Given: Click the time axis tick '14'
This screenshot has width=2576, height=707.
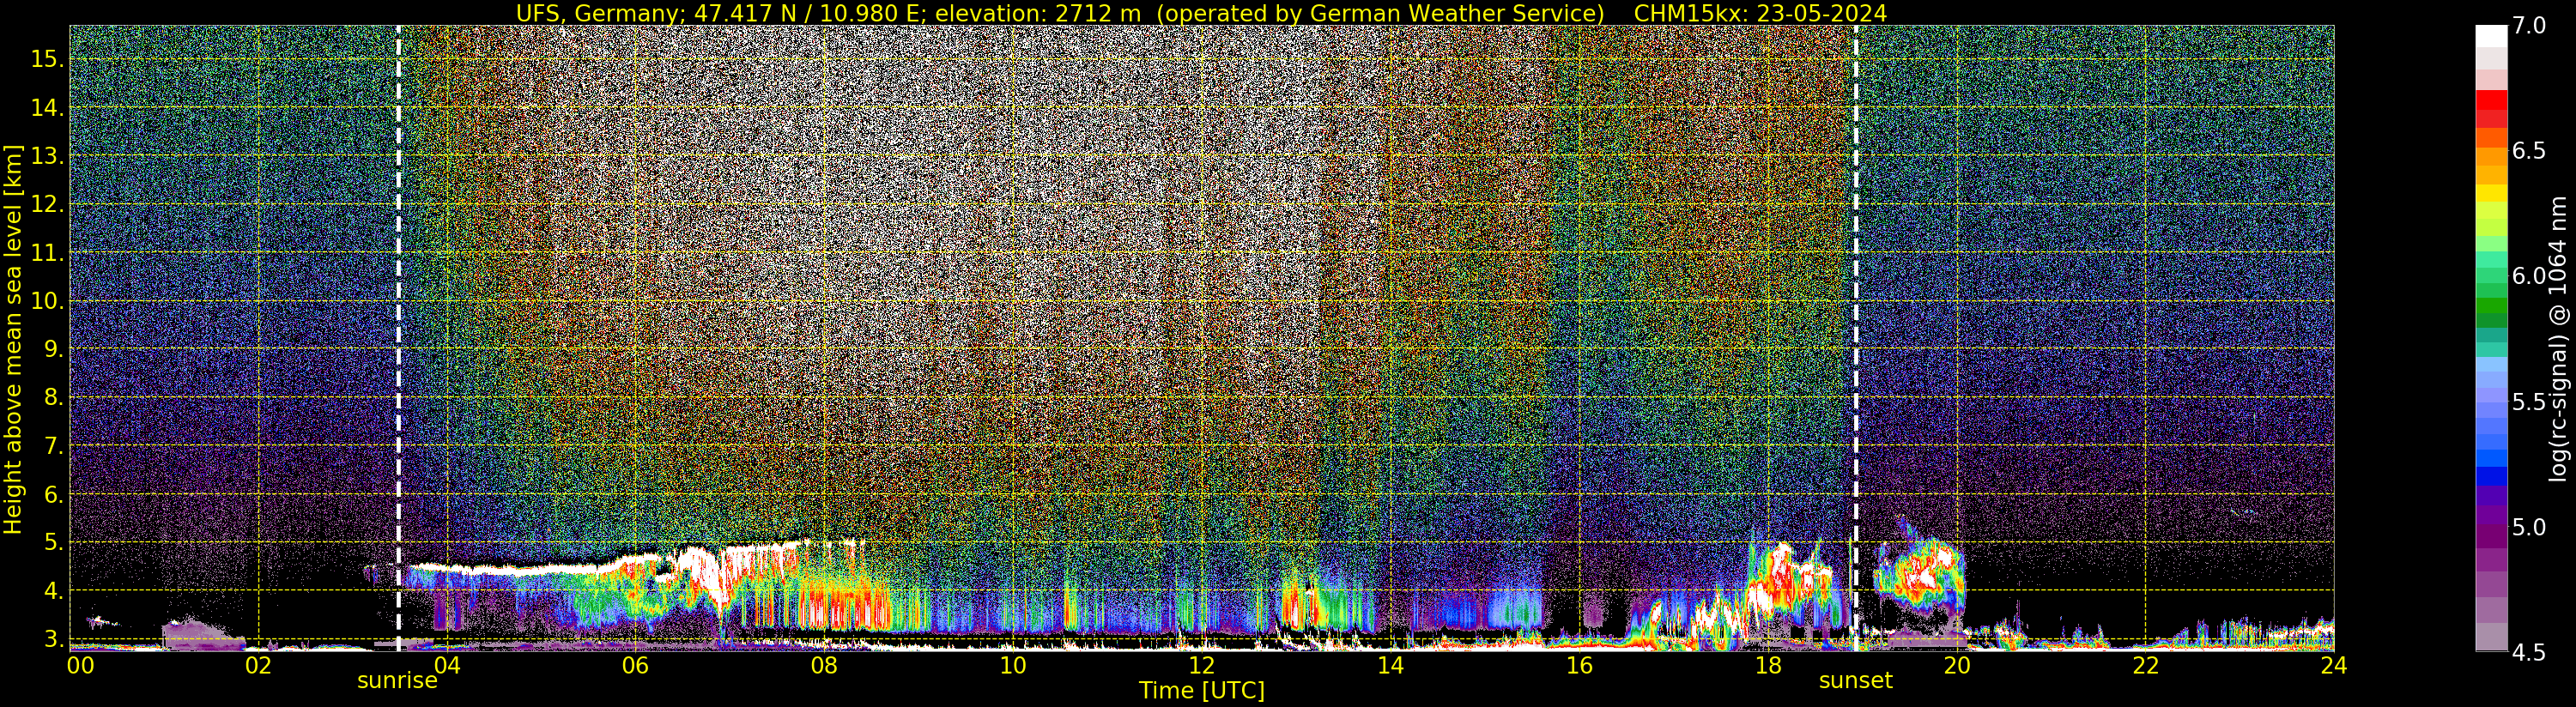Looking at the screenshot, I should 1390,665.
